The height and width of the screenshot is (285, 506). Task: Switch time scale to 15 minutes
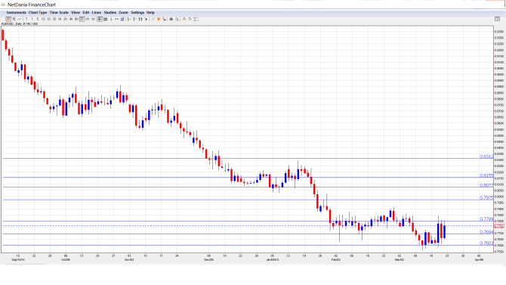coord(49,19)
